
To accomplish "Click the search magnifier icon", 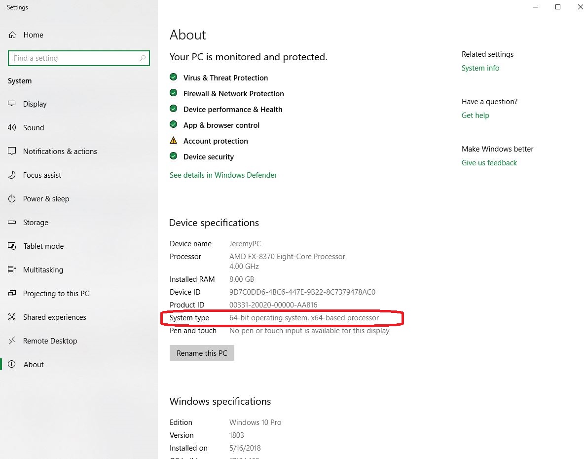I will click(143, 58).
